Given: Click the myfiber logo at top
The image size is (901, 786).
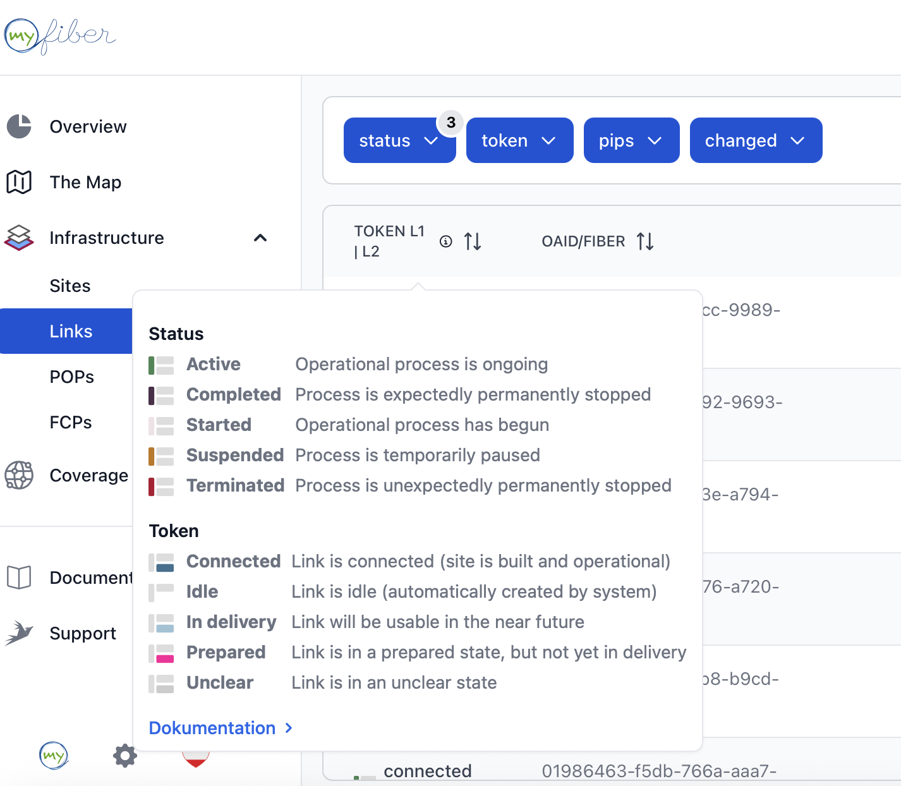Looking at the screenshot, I should 60,36.
